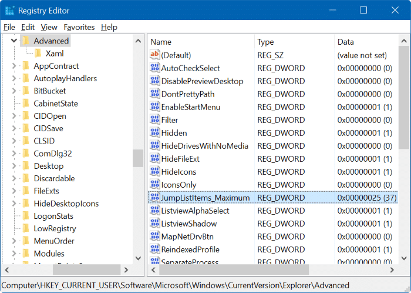The height and width of the screenshot is (293, 411).
Task: Click the DisablePreviewDesktop DWORD icon
Action: [x=154, y=81]
